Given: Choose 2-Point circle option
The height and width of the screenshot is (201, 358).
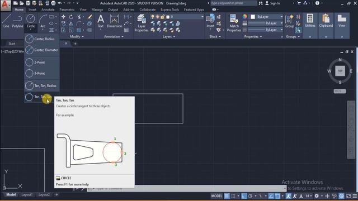Looking at the screenshot, I should click(x=42, y=62).
